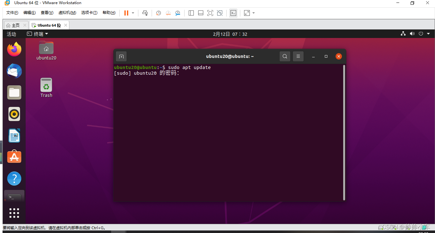Close the Ubuntu 64 位 tab
The height and width of the screenshot is (233, 435).
point(66,25)
